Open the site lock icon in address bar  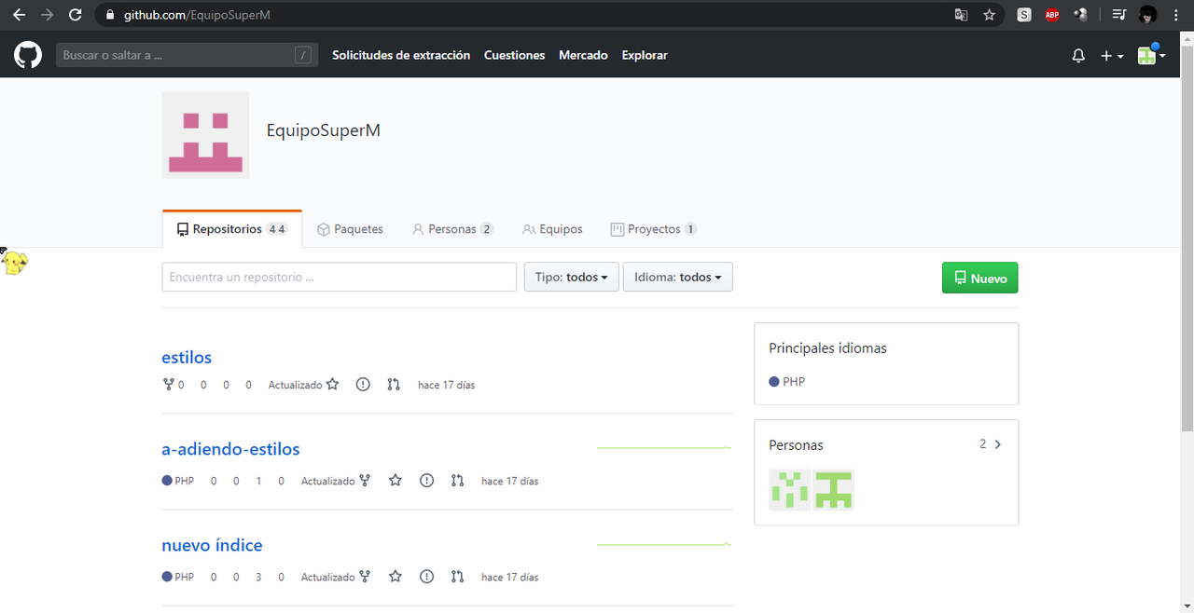point(110,15)
